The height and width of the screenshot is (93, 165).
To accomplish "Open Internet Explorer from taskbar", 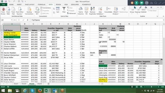I will pyautogui.click(x=25, y=91).
